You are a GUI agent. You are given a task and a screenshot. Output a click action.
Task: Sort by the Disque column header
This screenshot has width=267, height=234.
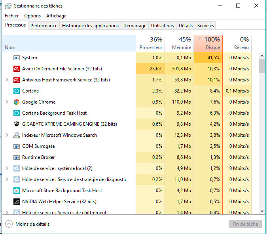(208, 43)
